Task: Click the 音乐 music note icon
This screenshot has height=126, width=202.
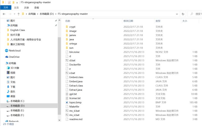Action: click(8, 91)
